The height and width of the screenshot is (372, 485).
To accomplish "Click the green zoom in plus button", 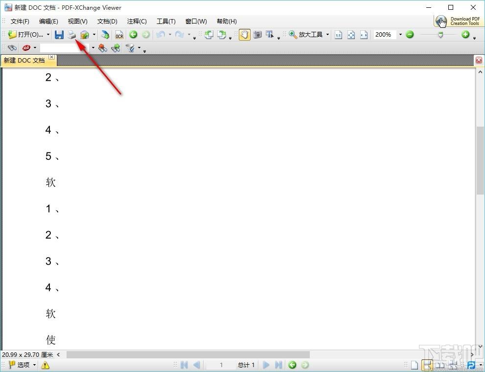I will pos(465,35).
